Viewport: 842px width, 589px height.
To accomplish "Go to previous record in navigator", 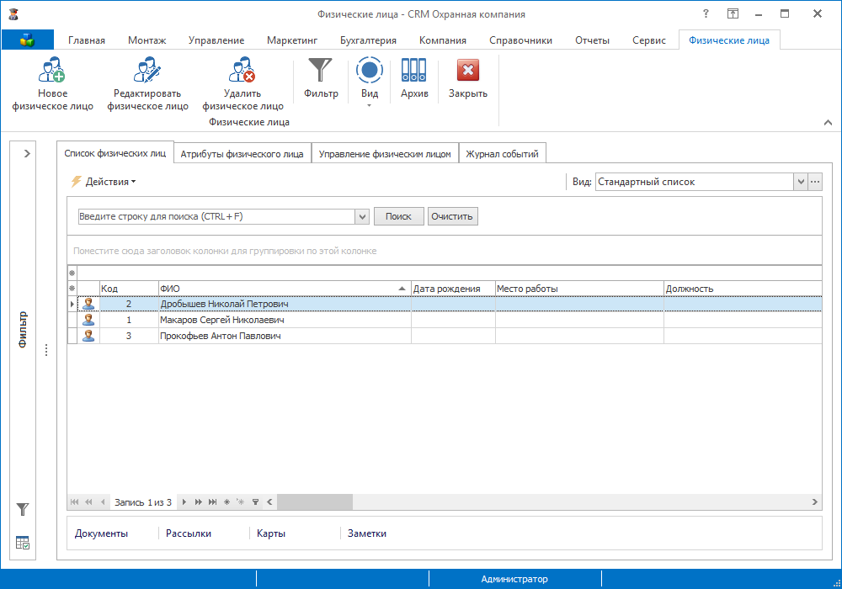I will pos(103,502).
